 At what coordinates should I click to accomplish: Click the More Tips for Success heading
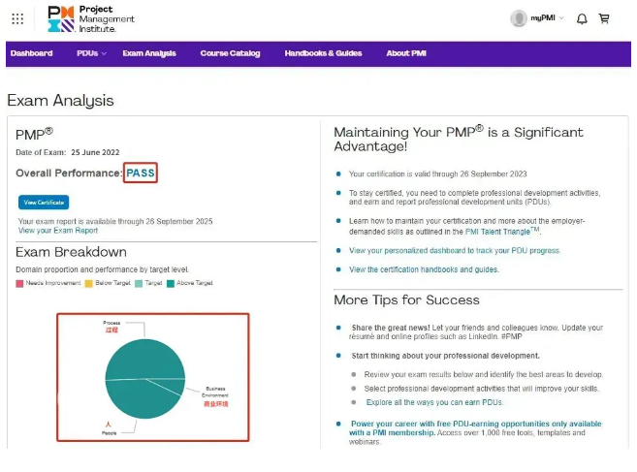[x=406, y=299]
